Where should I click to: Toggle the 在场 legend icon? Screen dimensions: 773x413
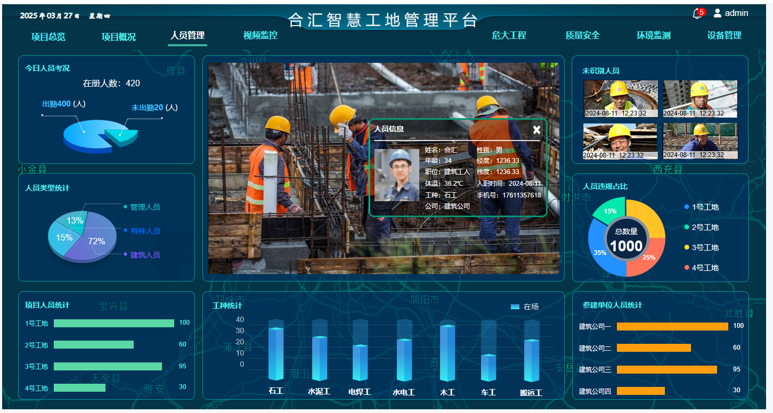coord(515,307)
